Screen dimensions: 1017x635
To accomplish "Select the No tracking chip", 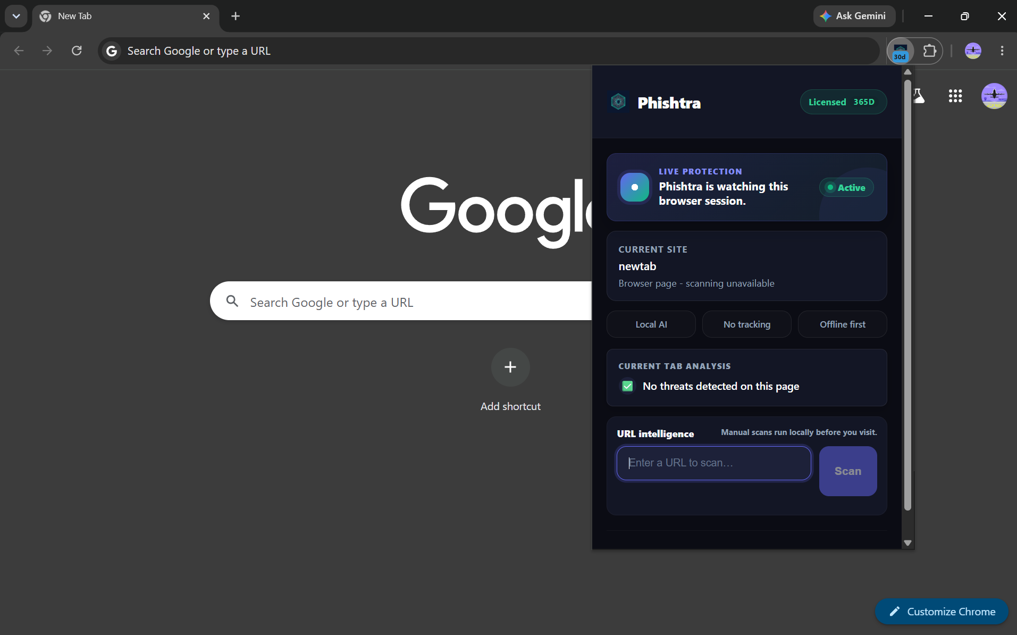I will 746,324.
